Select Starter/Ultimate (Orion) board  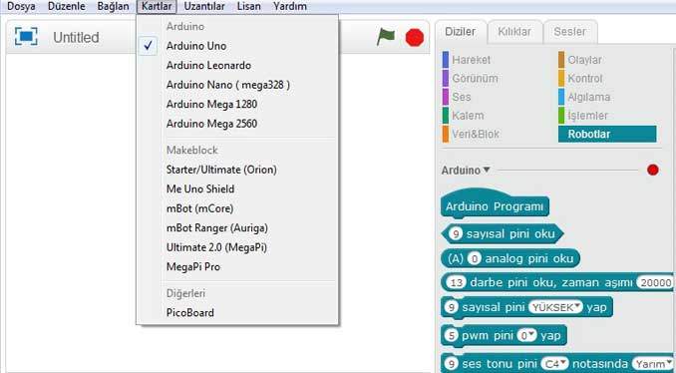tap(237, 170)
